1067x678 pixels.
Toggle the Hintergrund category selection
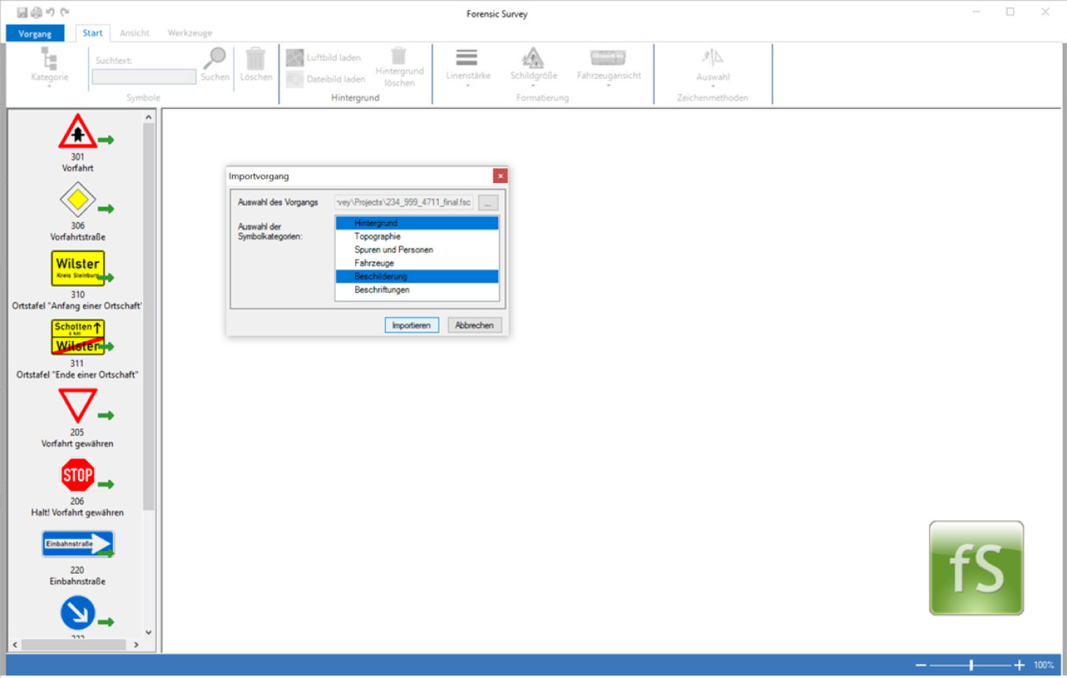[x=376, y=223]
